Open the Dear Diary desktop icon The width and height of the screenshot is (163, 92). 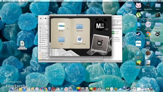(148, 25)
